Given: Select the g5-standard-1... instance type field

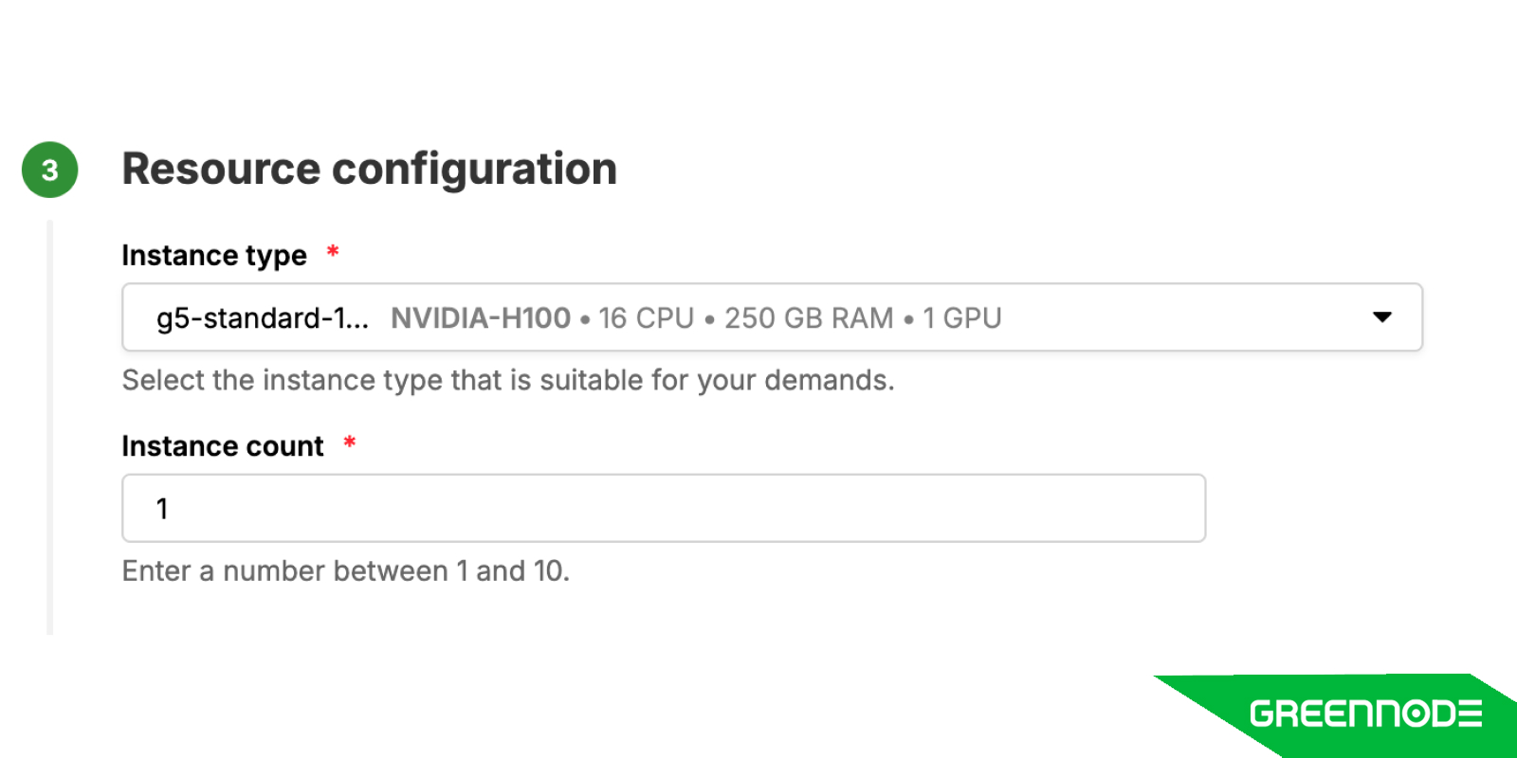Looking at the screenshot, I should coord(772,317).
